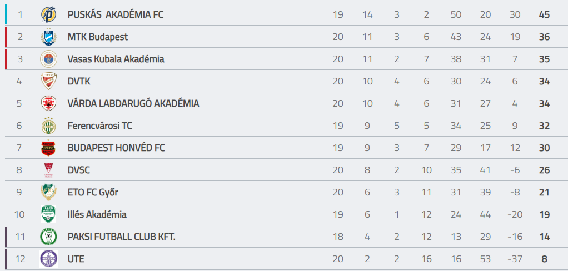Open the PUSKÁS AKADÉMIA FC team link
Image resolution: width=568 pixels, height=271 pixels.
coord(116,14)
